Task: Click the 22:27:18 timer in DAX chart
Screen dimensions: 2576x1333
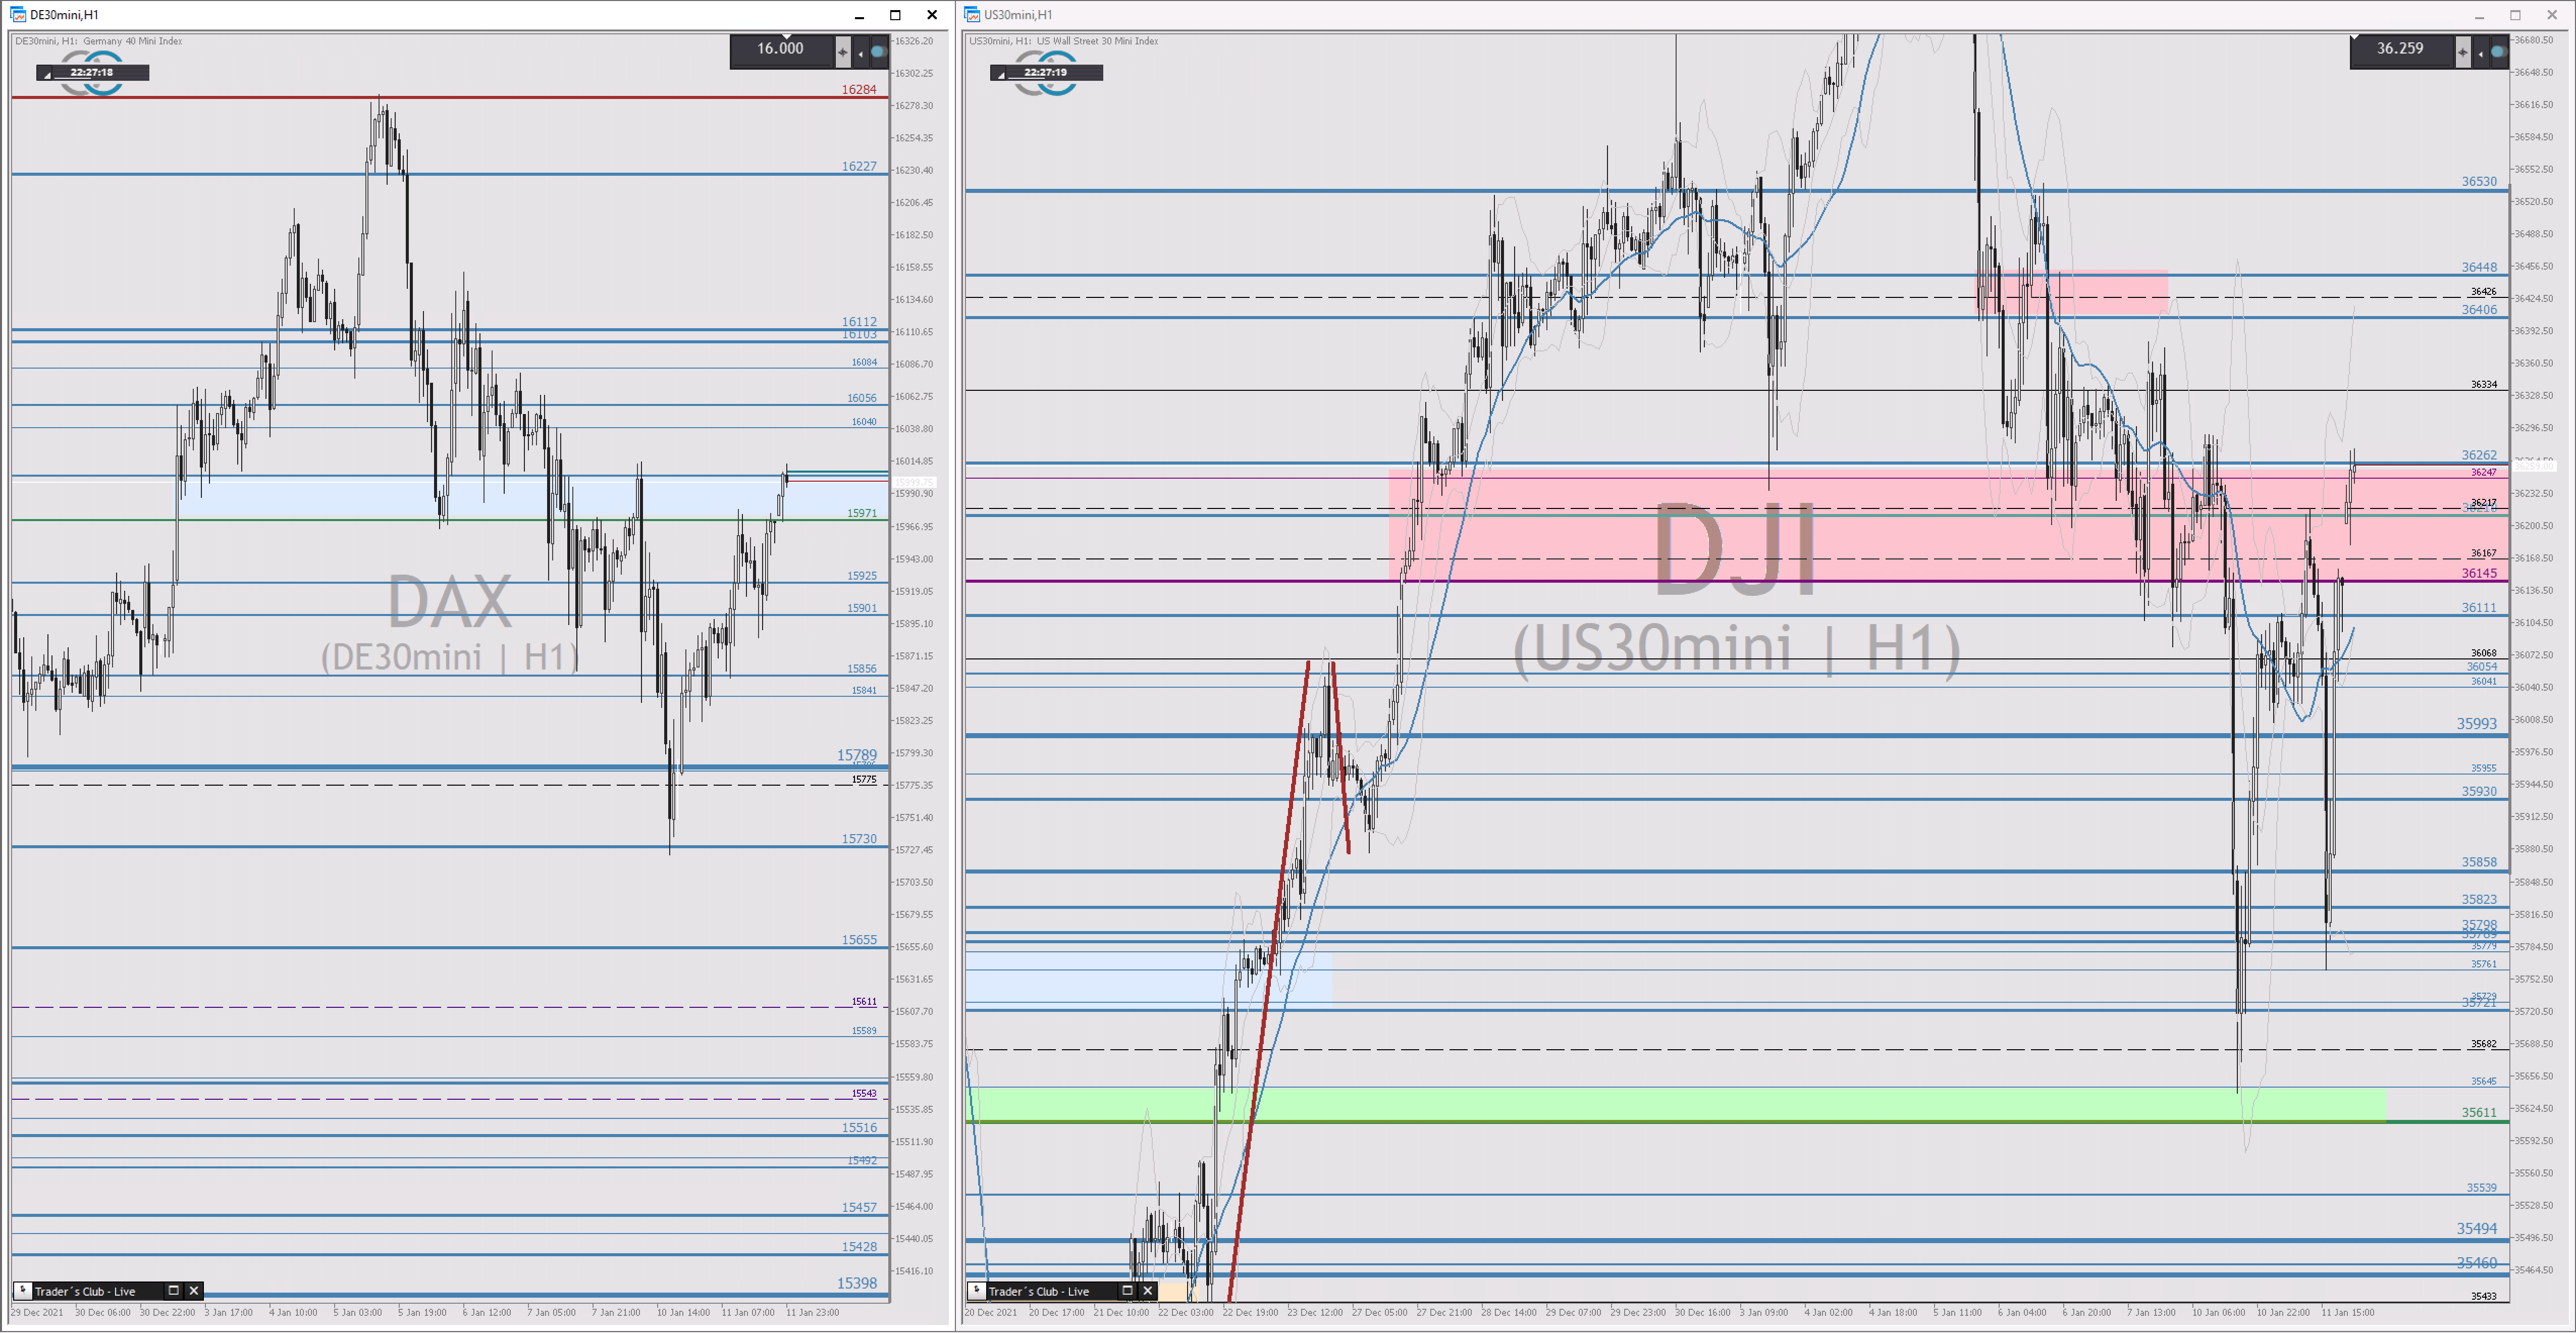Action: coord(92,72)
